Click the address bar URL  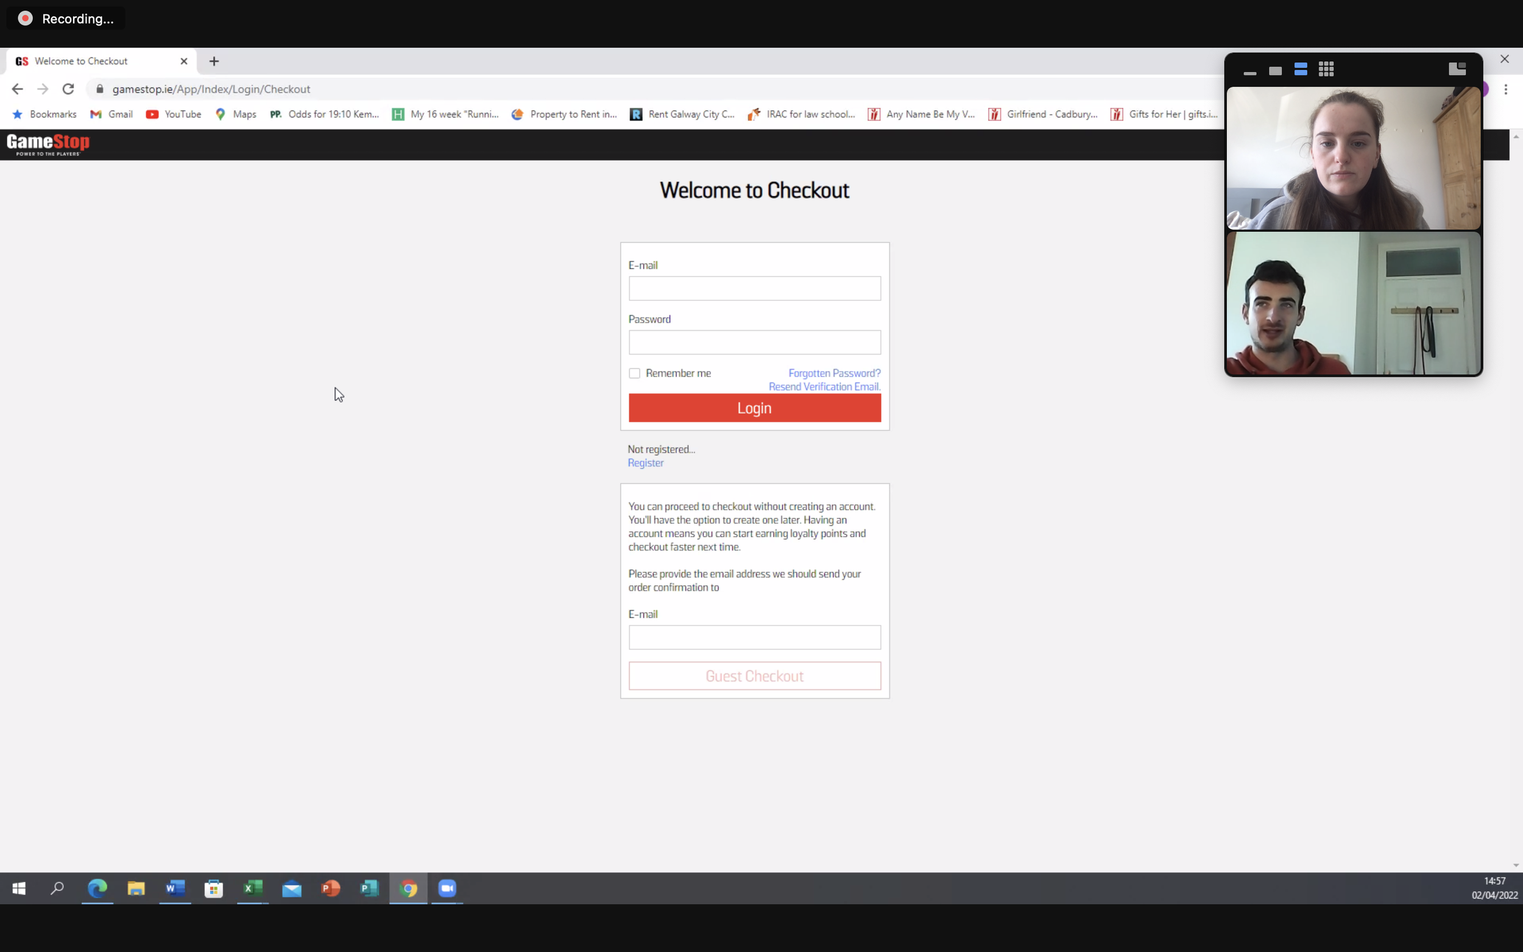pyautogui.click(x=211, y=89)
